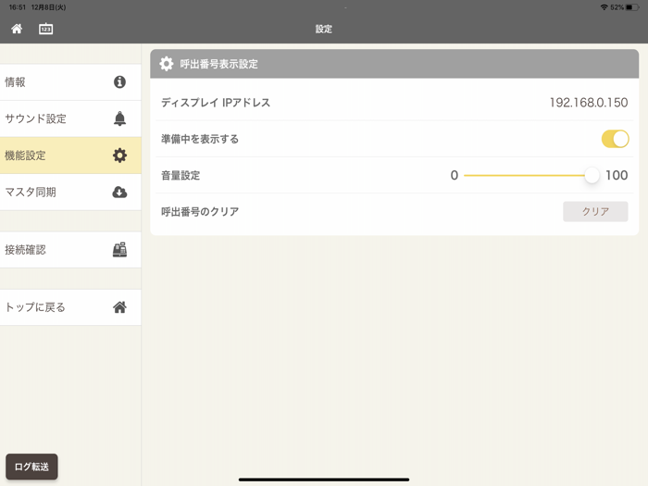
Task: Click the bell icon for サウンド設定
Action: tap(119, 118)
